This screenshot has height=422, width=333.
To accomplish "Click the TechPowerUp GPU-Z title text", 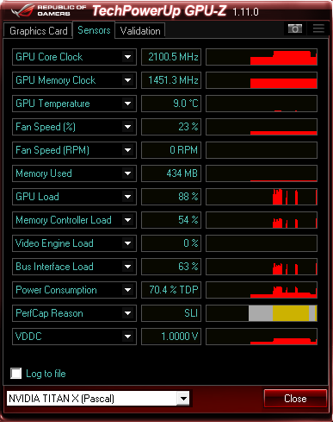I will tap(159, 11).
